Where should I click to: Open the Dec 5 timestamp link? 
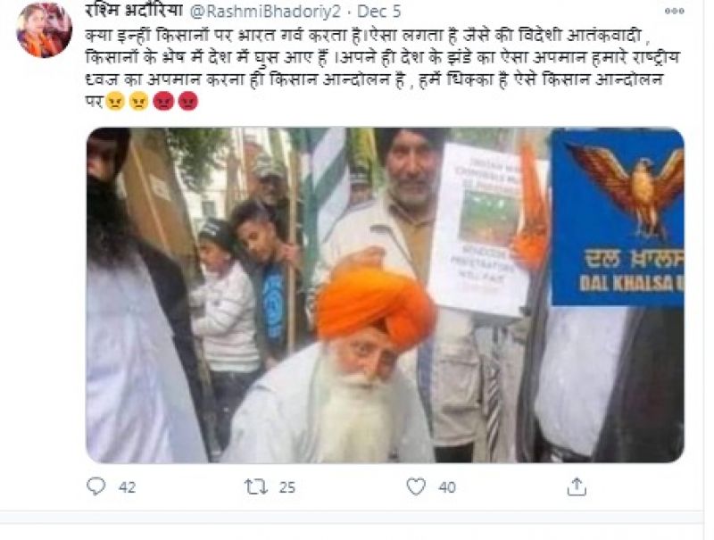378,12
